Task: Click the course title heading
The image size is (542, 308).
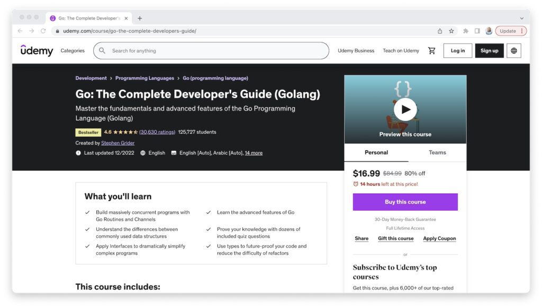Action: [198, 94]
